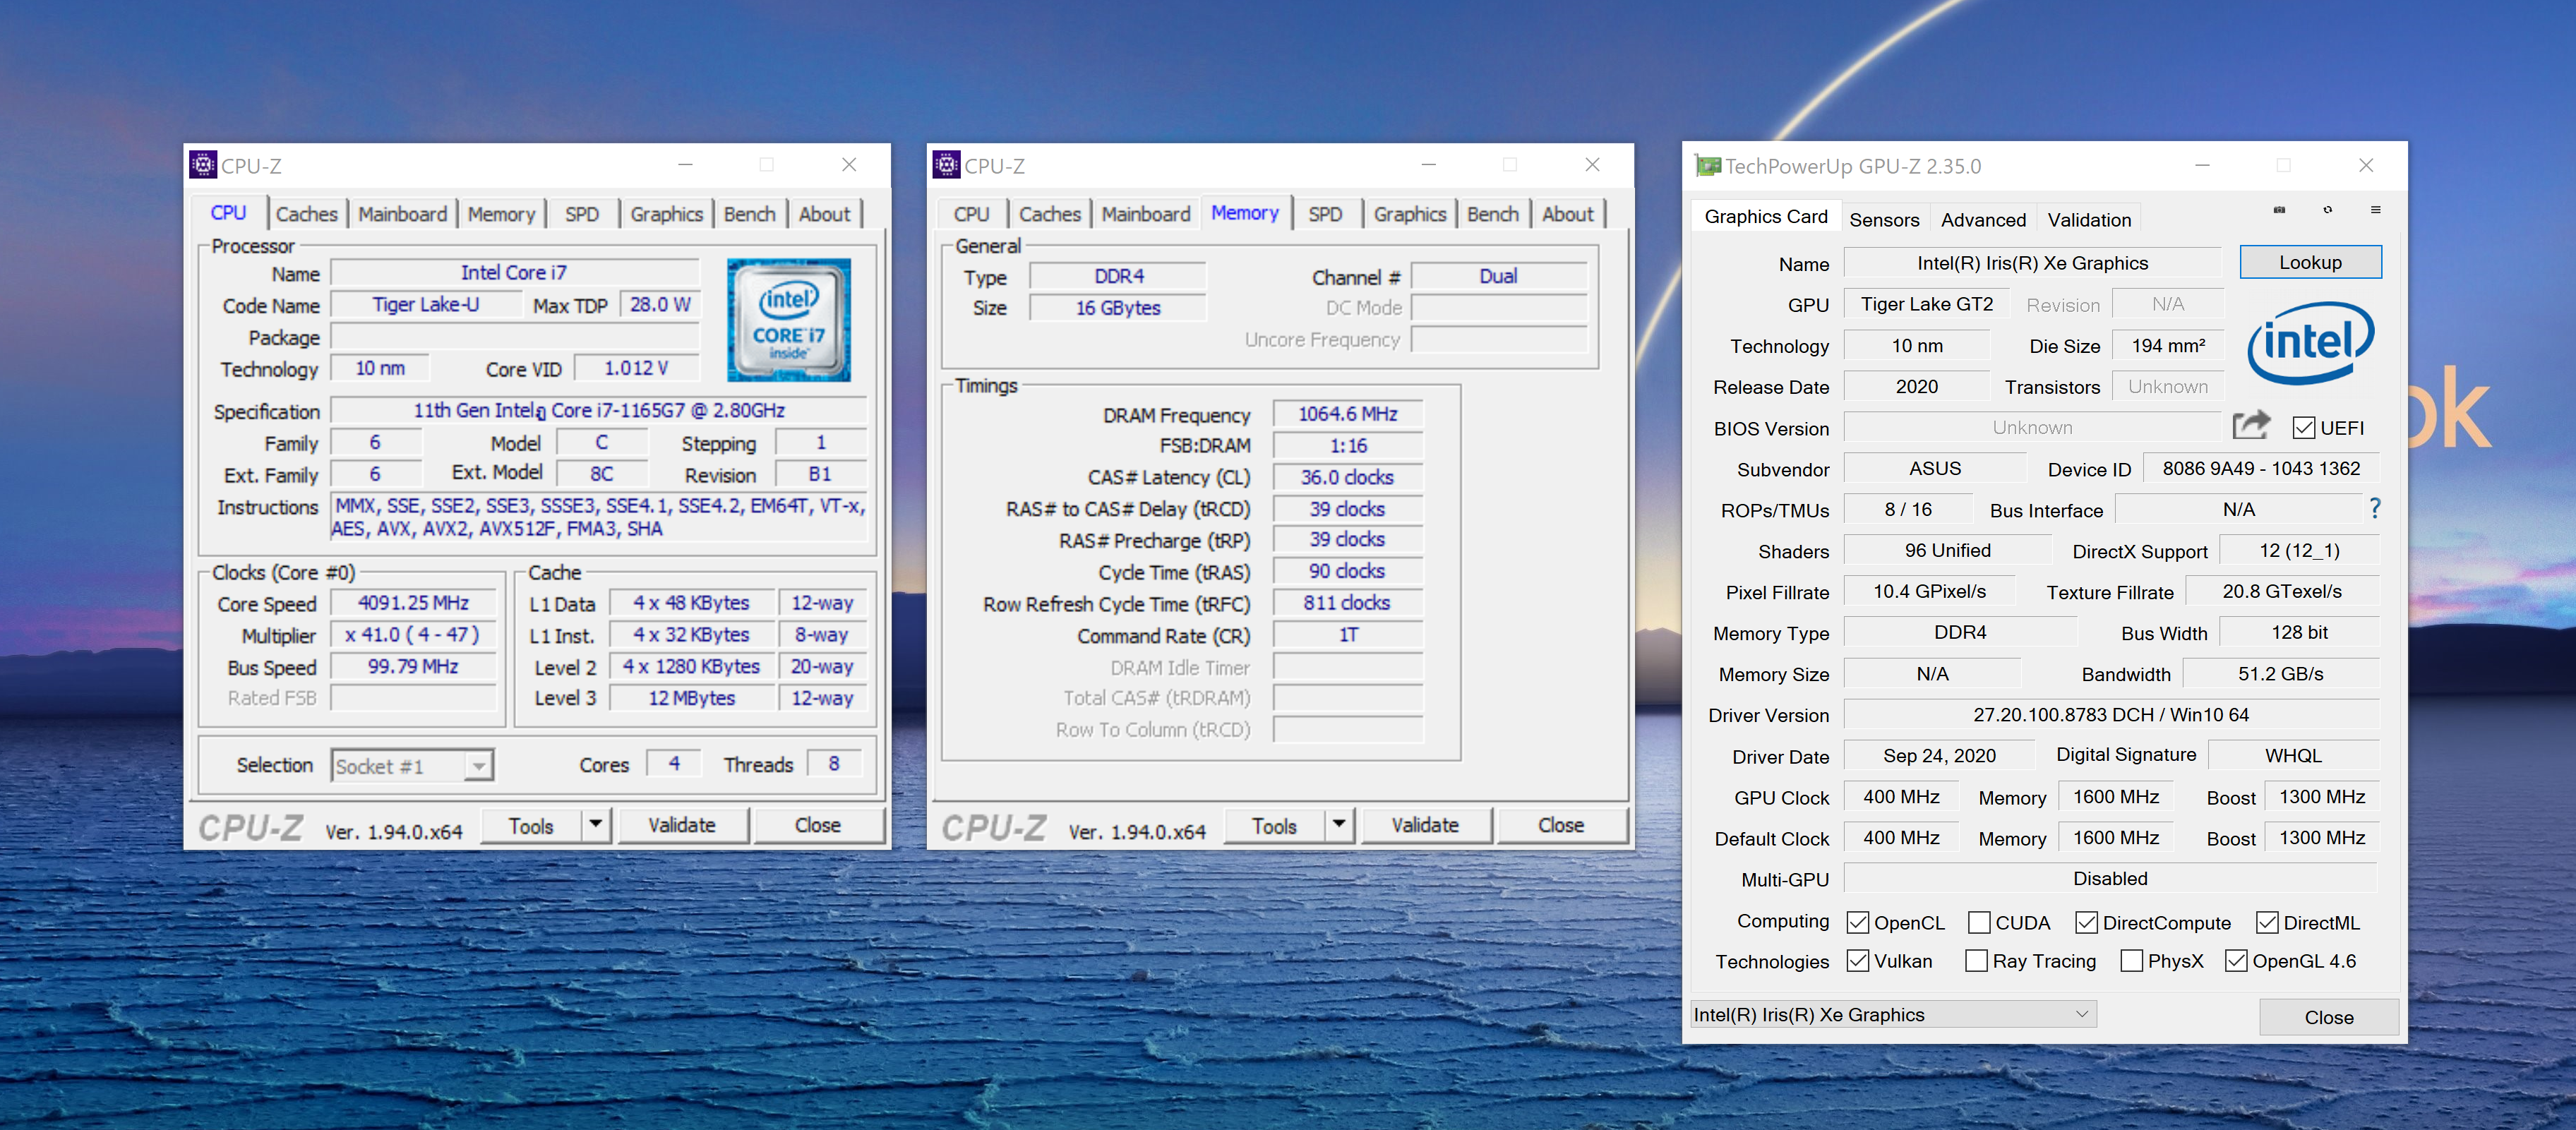The width and height of the screenshot is (2576, 1130).
Task: Click the Bandwidth 51.2 GB/s value
Action: pyautogui.click(x=2280, y=673)
